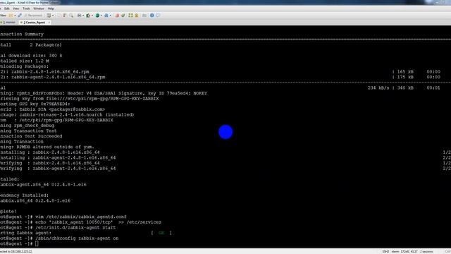451x254 pixels.
Task: Click the green globe encoding icon
Action: (97, 16)
